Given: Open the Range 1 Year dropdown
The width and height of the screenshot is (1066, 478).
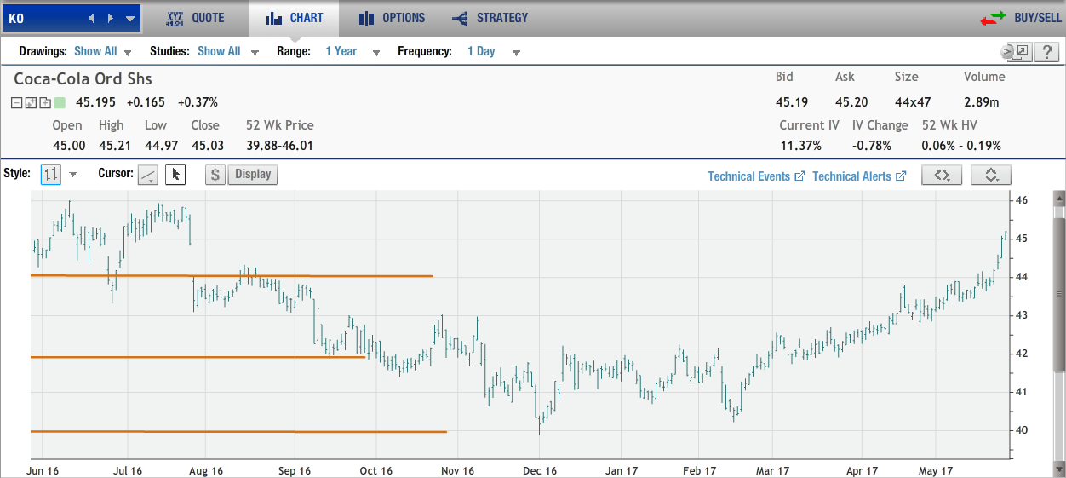Looking at the screenshot, I should (x=352, y=51).
